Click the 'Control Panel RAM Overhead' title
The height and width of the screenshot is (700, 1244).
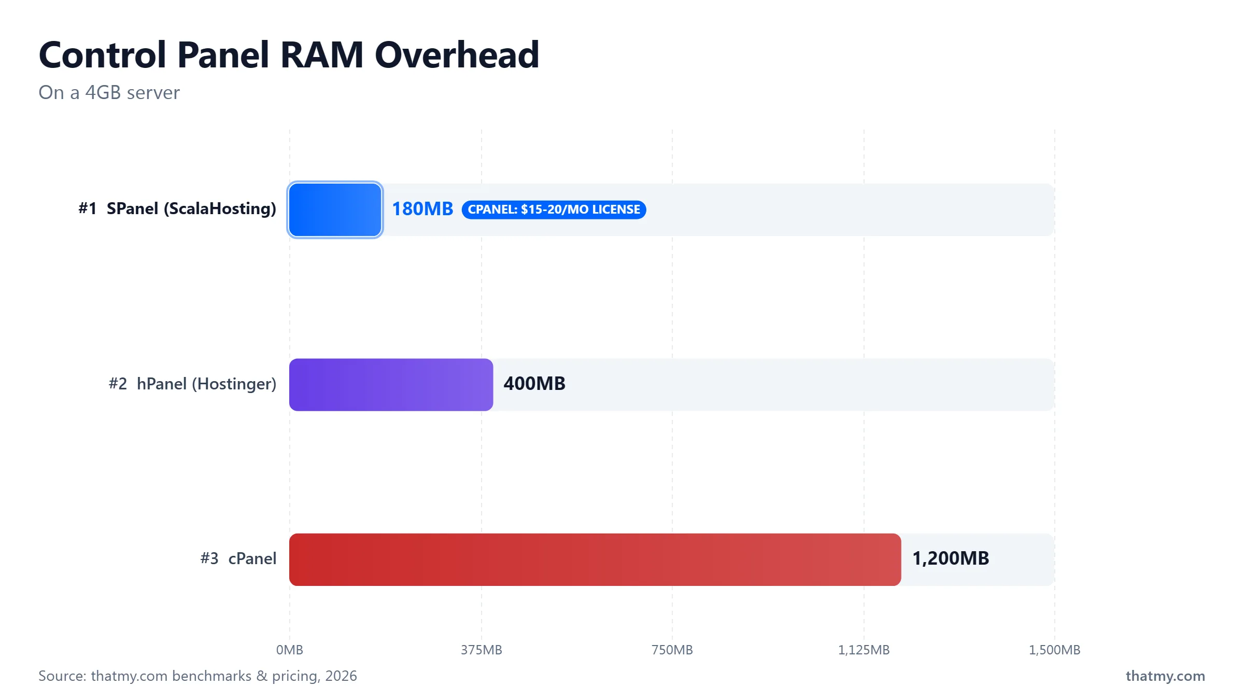289,55
